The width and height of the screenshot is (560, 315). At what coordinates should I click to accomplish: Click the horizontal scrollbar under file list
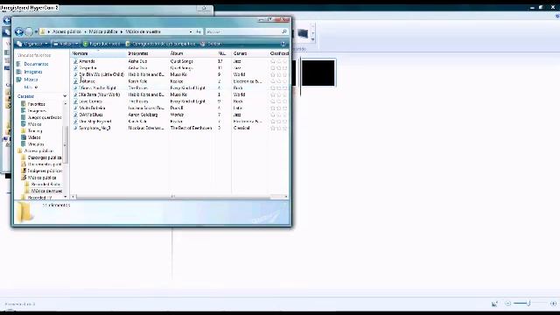click(x=173, y=197)
